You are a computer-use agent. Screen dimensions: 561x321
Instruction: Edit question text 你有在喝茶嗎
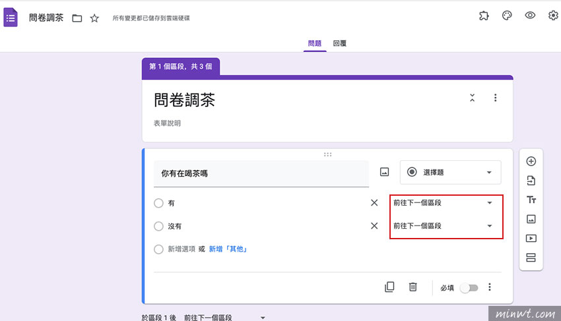261,174
